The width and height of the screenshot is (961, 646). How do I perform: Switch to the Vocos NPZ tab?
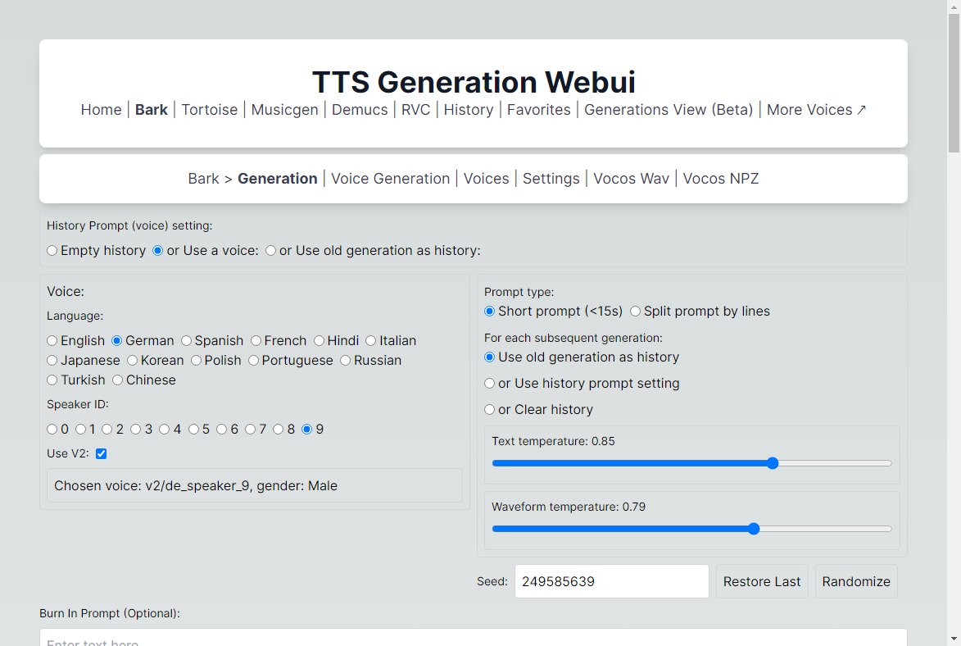(721, 179)
